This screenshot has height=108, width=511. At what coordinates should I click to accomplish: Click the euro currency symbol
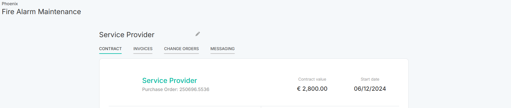(x=299, y=89)
